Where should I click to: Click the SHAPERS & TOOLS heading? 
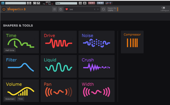18,25
